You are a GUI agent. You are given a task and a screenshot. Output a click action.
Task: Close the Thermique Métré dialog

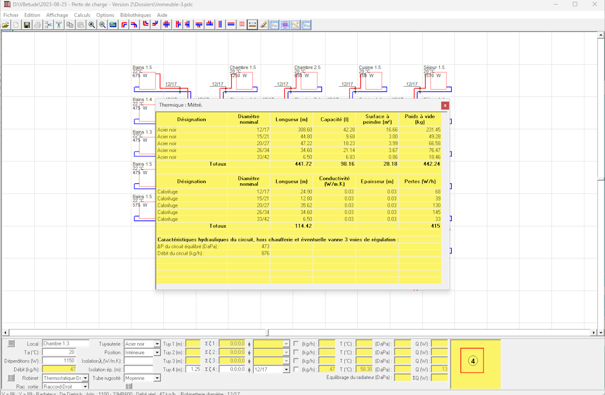click(x=445, y=106)
